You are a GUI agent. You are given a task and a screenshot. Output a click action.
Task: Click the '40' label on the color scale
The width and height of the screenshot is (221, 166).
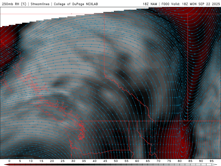[94, 161]
